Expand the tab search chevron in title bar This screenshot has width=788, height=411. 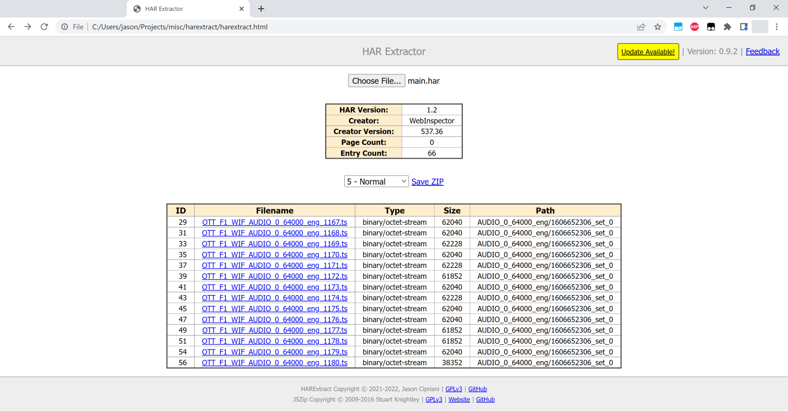pos(705,8)
